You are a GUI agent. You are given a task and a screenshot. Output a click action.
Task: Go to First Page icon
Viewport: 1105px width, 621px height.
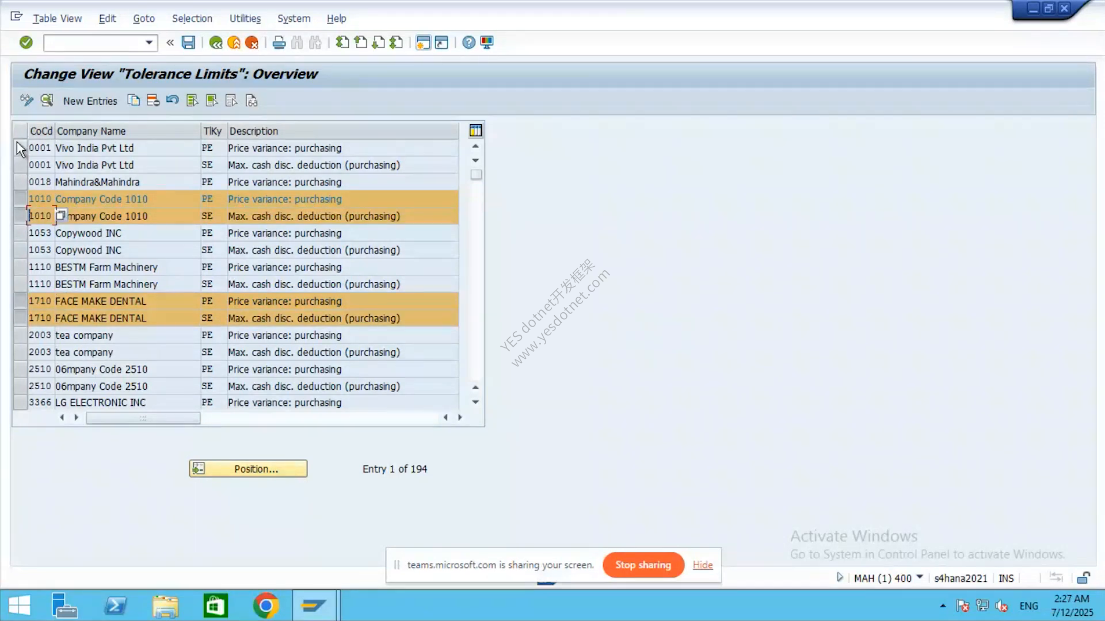click(x=342, y=43)
